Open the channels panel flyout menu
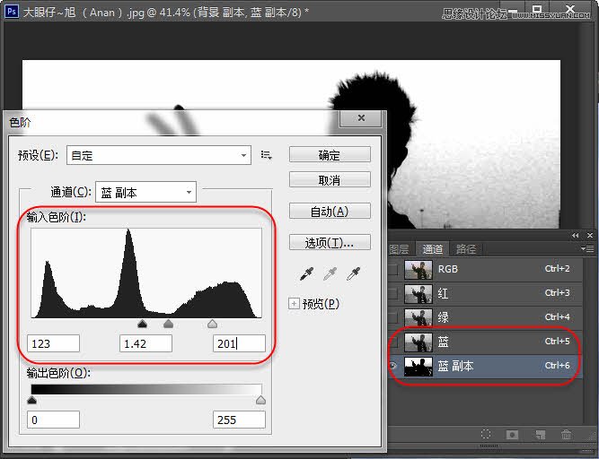Image resolution: width=599 pixels, height=459 pixels. [x=587, y=248]
